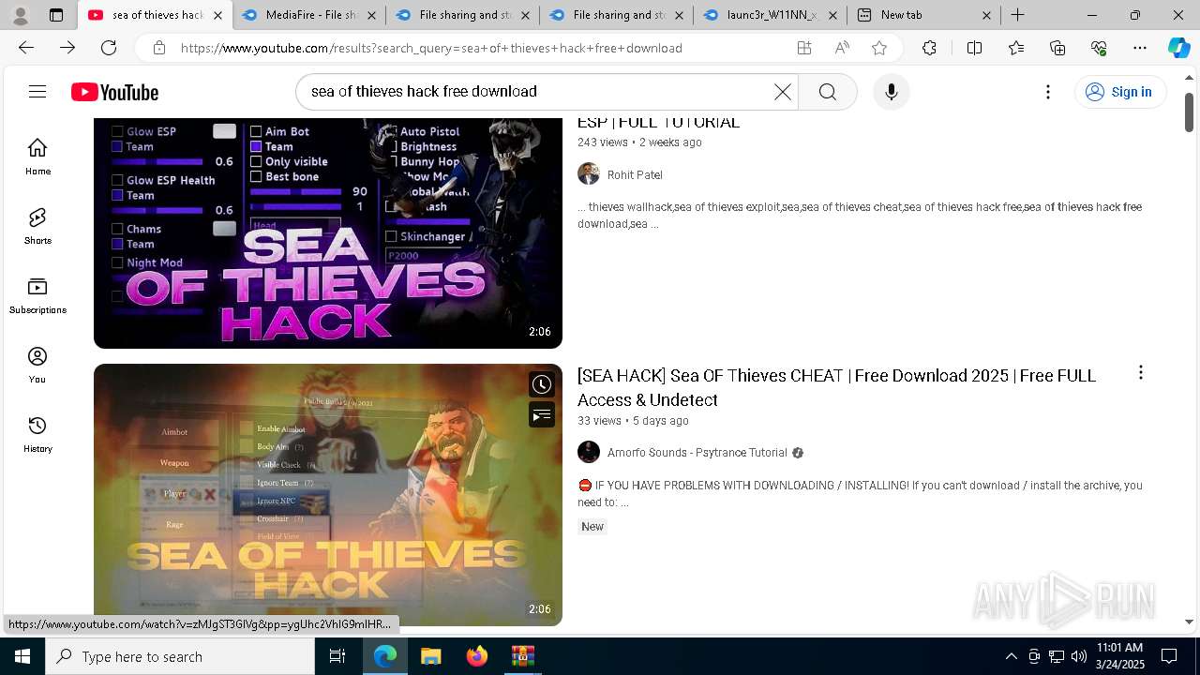Play the orange Sea of Thieves Hack thumbnail
This screenshot has height=675, width=1200.
click(328, 495)
